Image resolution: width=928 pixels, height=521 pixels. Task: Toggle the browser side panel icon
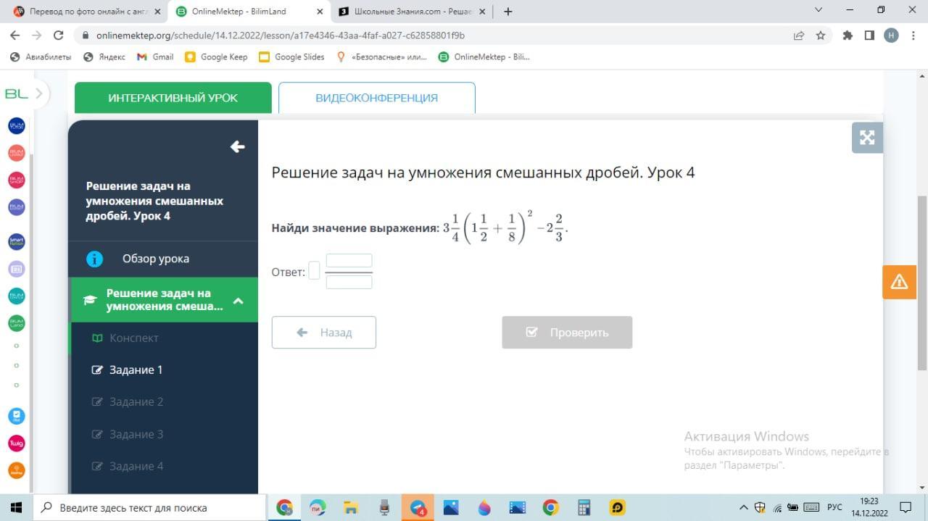coord(869,35)
